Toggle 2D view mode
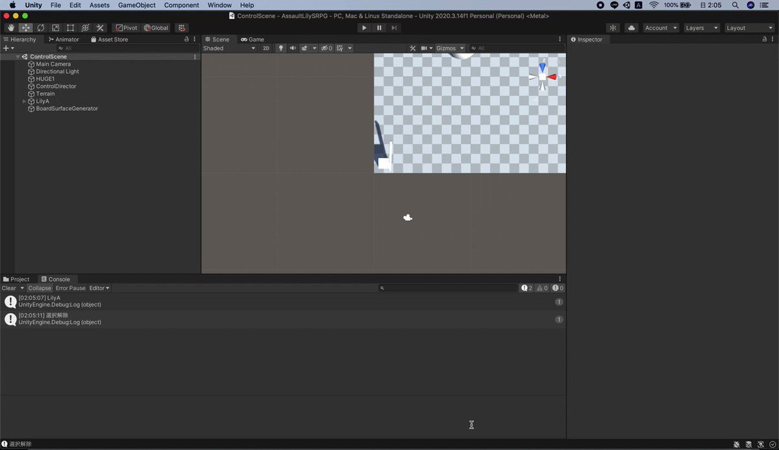The width and height of the screenshot is (779, 450). (x=266, y=48)
